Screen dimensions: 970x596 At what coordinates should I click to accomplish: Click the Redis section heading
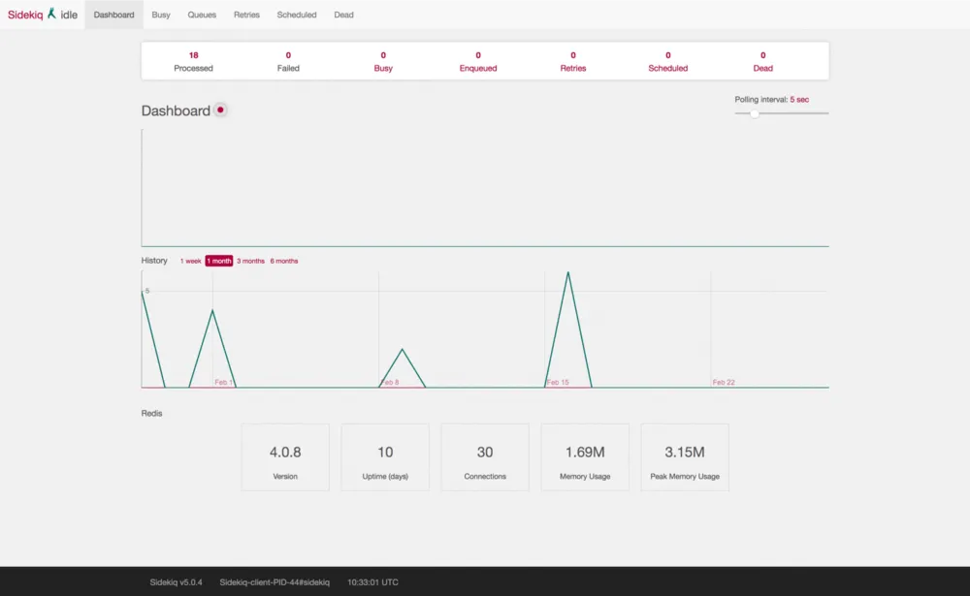click(151, 413)
